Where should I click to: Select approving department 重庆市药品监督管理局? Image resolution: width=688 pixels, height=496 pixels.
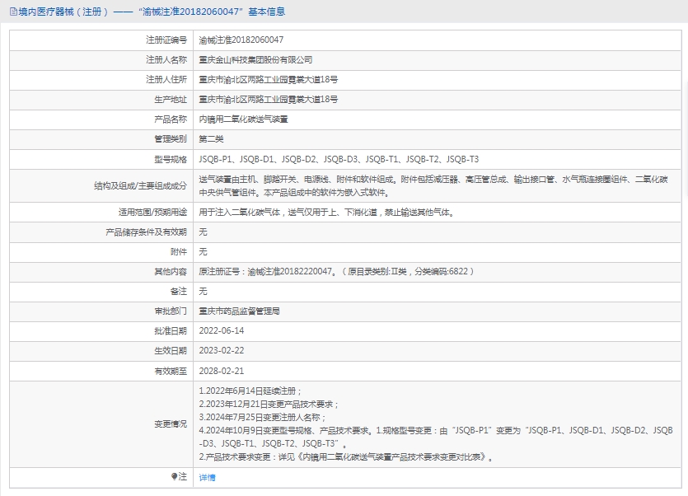tap(239, 311)
